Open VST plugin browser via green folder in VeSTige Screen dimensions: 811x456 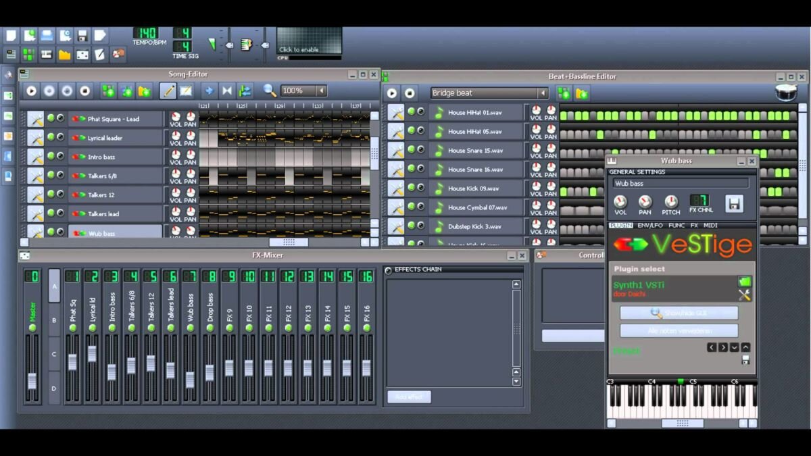click(x=744, y=280)
